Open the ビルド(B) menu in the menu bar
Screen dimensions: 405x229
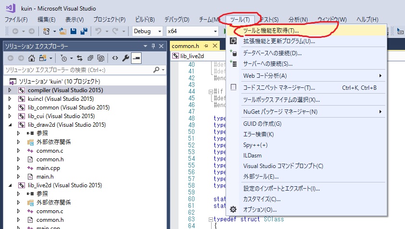[145, 19]
